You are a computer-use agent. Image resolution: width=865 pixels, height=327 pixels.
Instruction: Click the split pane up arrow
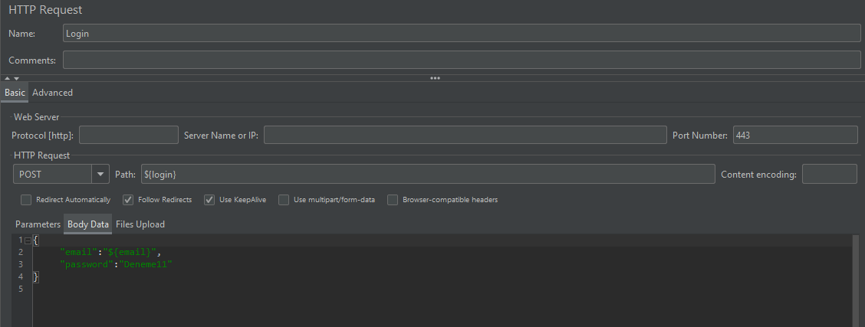(7, 78)
